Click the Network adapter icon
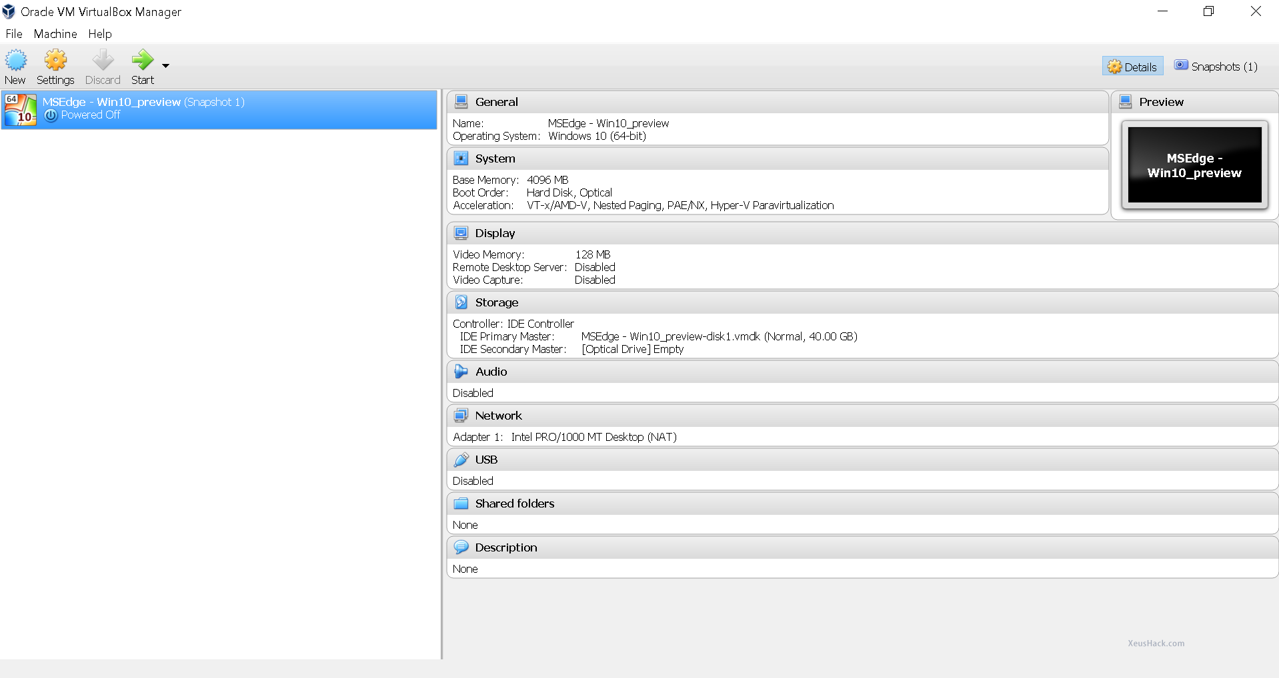The image size is (1279, 678). pyautogui.click(x=461, y=416)
